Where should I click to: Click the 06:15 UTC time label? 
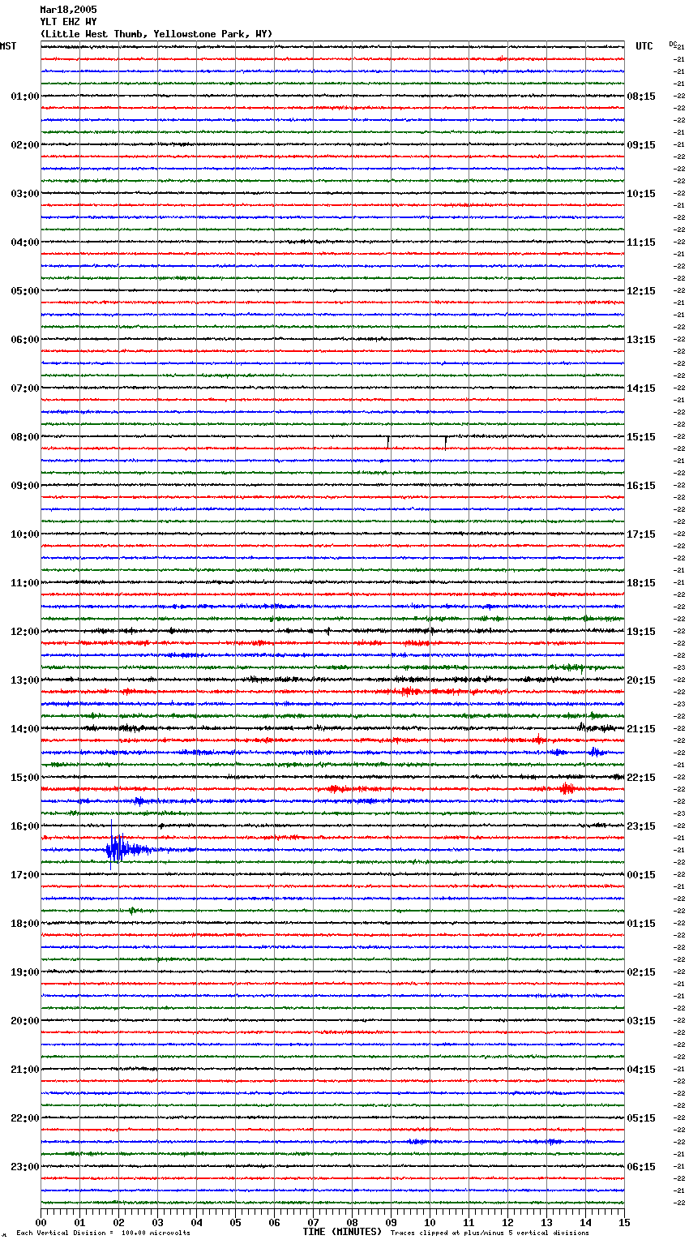pos(641,1167)
